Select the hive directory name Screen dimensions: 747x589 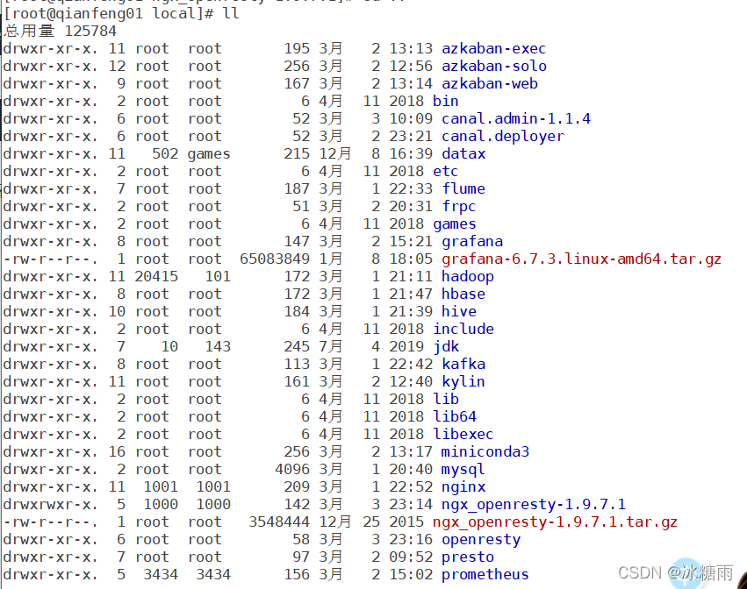click(459, 312)
